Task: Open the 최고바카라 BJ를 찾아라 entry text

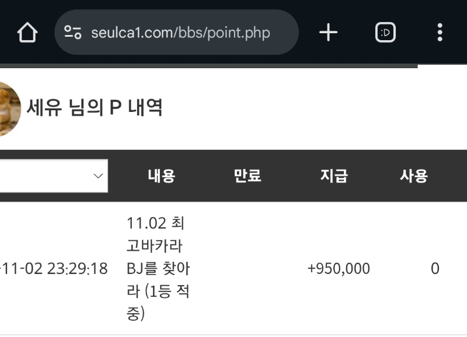Action: tap(158, 268)
